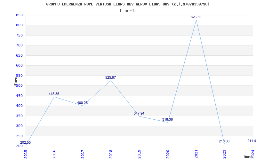Viewport: 256px width, 160px height.
Task: Select the 525.97 data label
Action: coord(110,77)
